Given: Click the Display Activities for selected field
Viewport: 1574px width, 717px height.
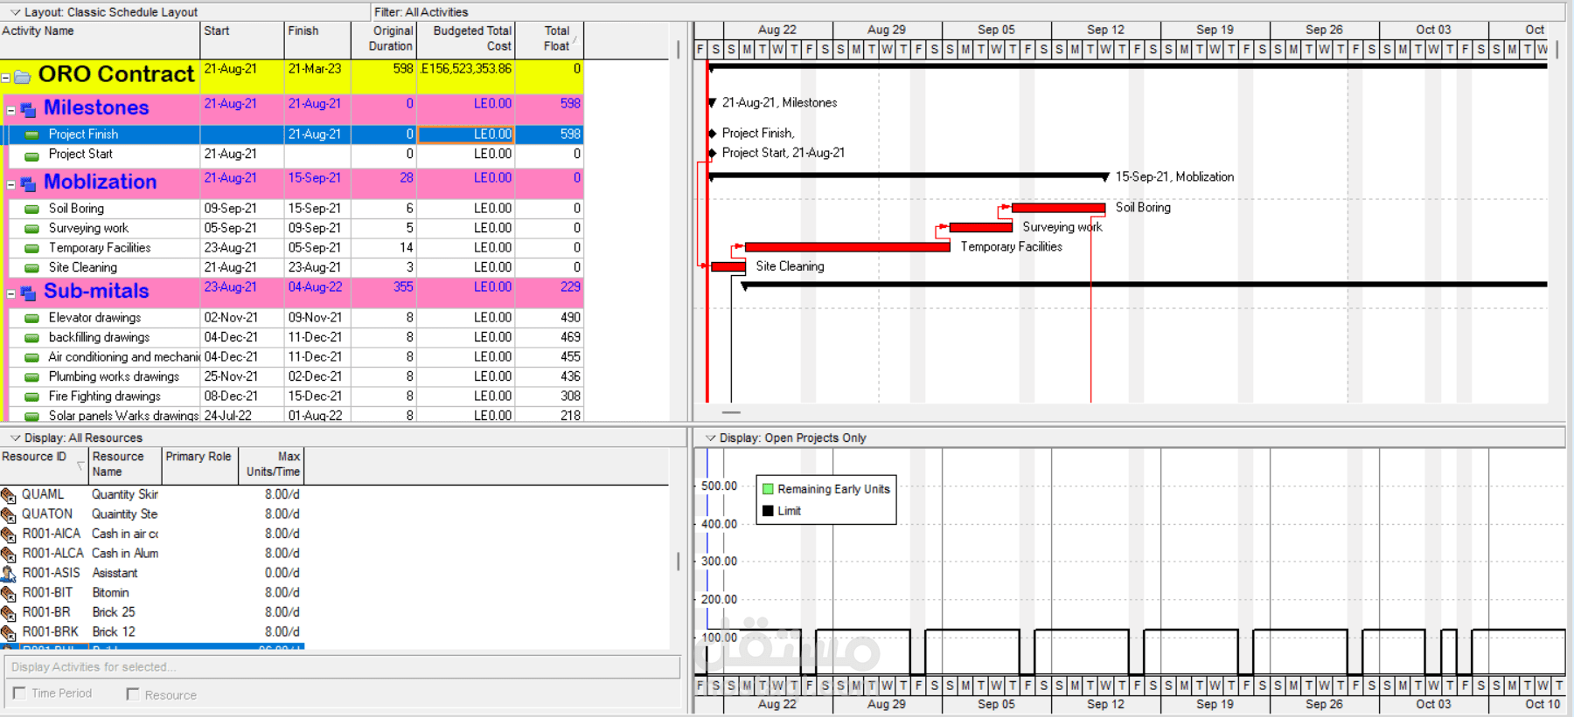Looking at the screenshot, I should (x=342, y=667).
